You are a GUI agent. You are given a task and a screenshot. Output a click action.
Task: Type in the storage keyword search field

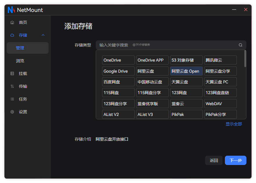click(x=166, y=45)
